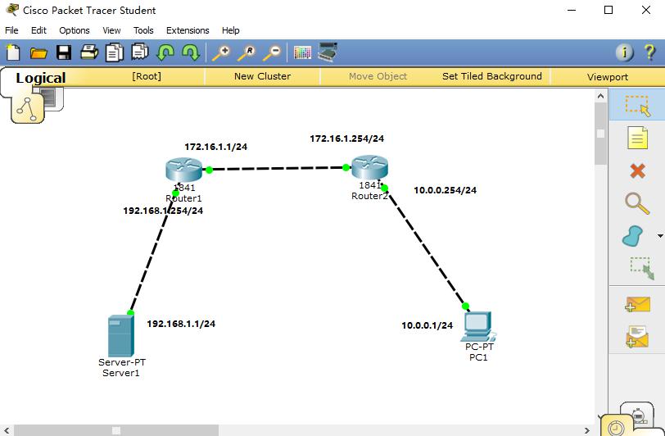
Task: Click the yellow question mark help icon
Action: tap(649, 52)
